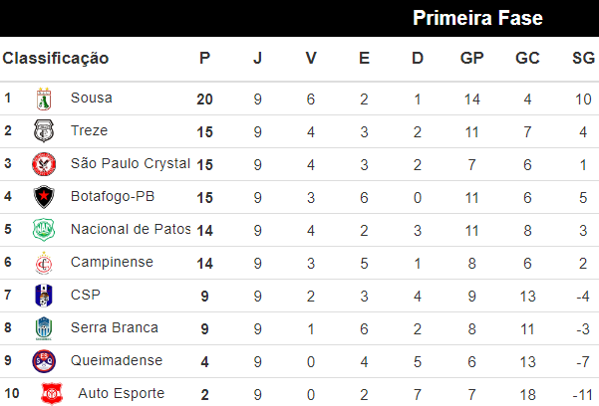599x406 pixels.
Task: Open the Treze team name link
Action: click(x=90, y=131)
